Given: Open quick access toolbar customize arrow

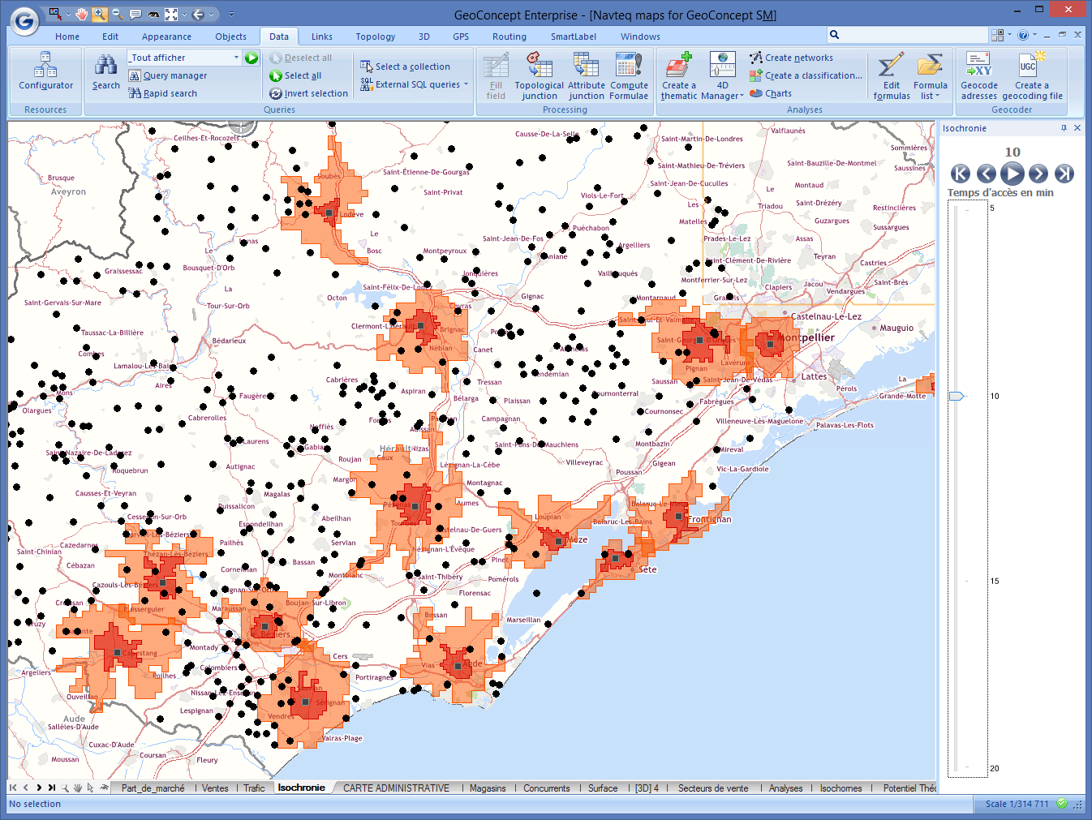Looking at the screenshot, I should 231,14.
